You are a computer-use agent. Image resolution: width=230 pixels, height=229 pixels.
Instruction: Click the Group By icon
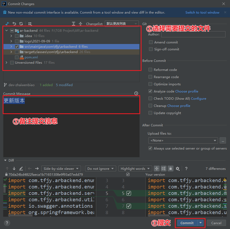point(30,24)
